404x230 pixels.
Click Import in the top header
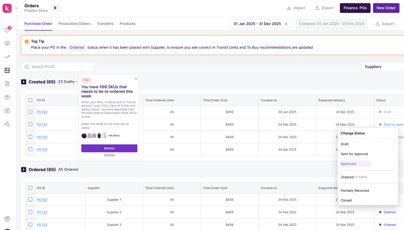296,8
